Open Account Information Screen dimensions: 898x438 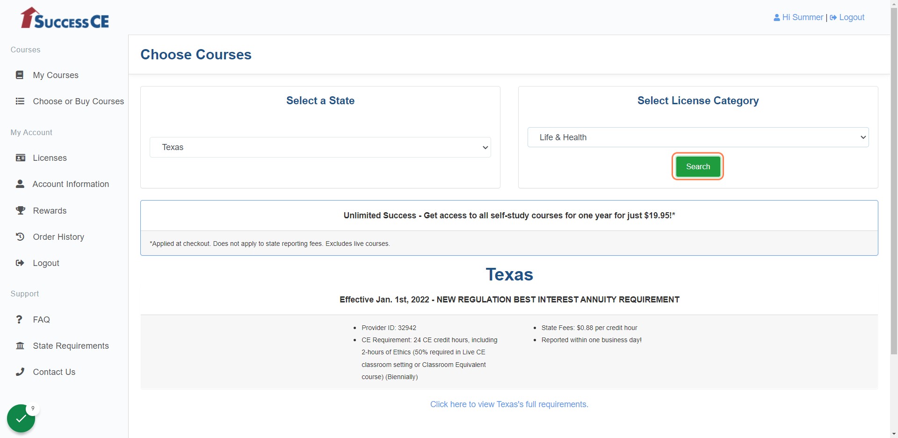(x=71, y=184)
